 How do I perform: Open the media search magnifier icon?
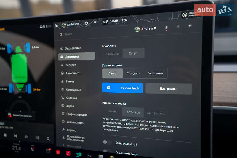pos(48,138)
